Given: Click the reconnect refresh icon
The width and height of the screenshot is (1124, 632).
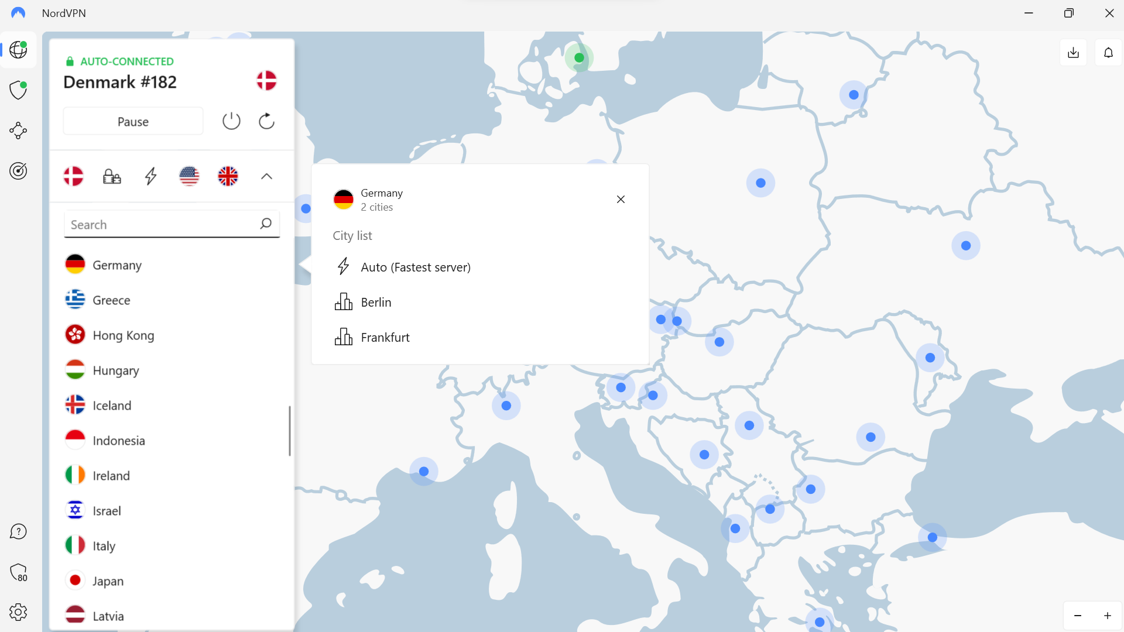Looking at the screenshot, I should coord(266,121).
